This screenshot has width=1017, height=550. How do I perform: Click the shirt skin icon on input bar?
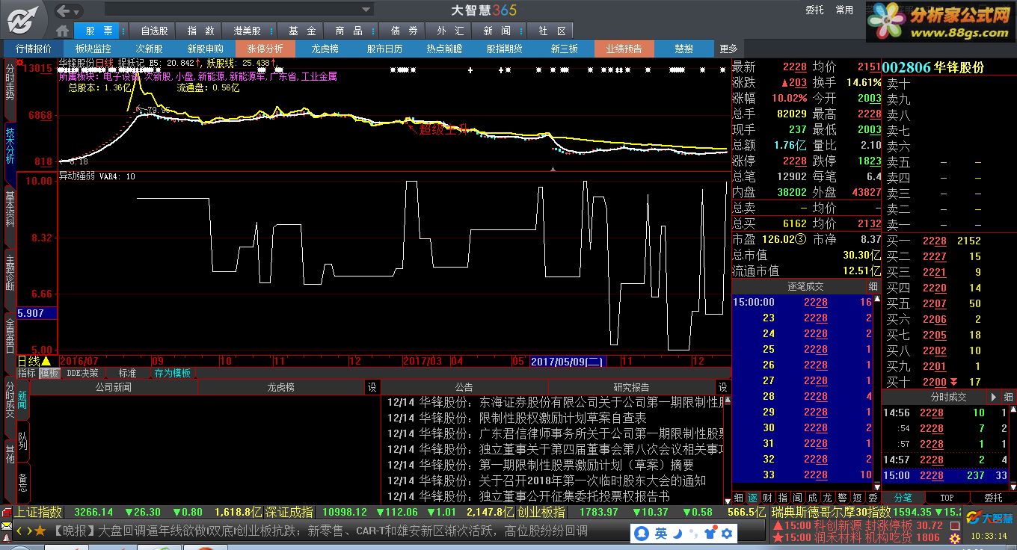pos(709,533)
